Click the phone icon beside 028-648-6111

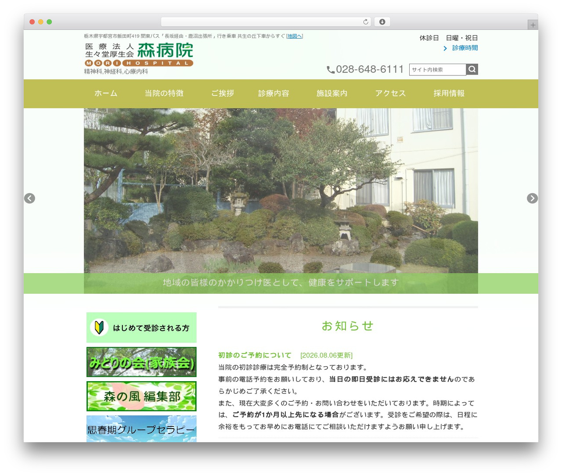pyautogui.click(x=331, y=70)
